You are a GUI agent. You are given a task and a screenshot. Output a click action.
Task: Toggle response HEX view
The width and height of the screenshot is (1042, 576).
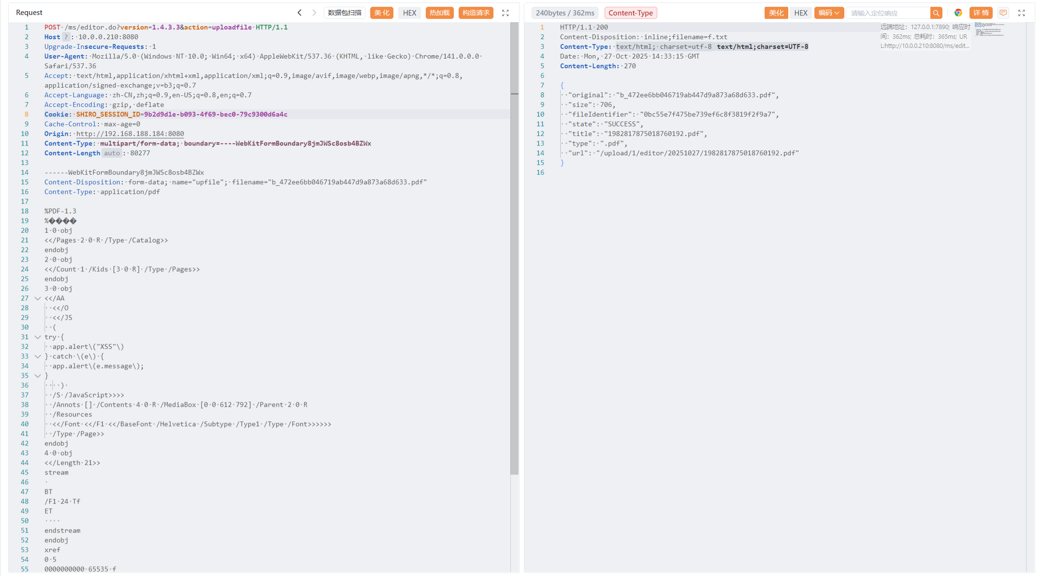(x=801, y=13)
